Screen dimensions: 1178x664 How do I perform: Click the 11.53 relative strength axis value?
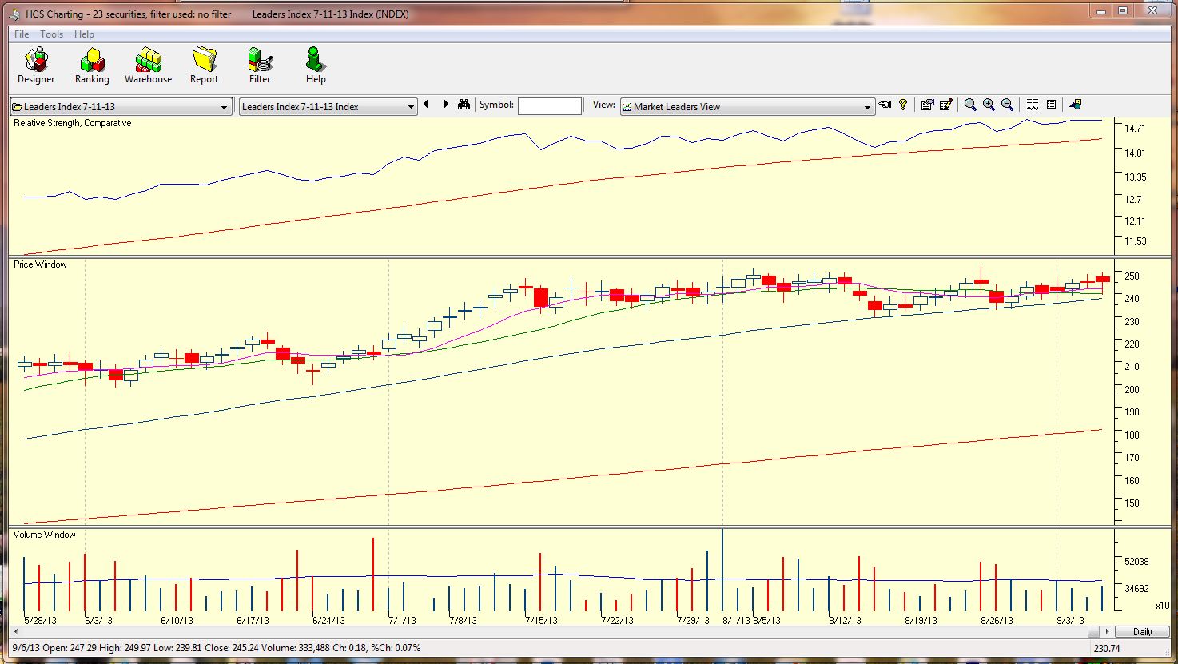coord(1135,241)
